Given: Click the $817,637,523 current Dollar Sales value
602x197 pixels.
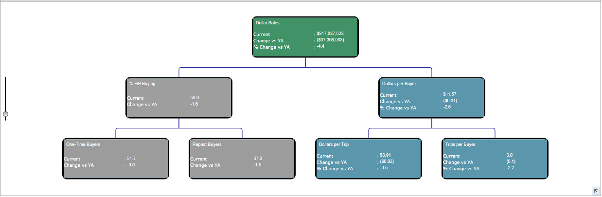Looking at the screenshot, I should [x=330, y=34].
